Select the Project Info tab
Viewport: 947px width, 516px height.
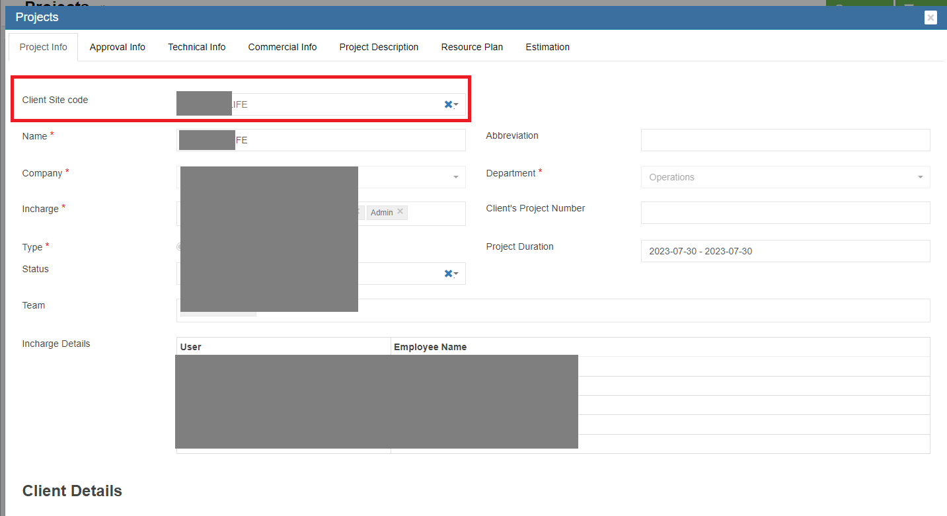pyautogui.click(x=43, y=47)
